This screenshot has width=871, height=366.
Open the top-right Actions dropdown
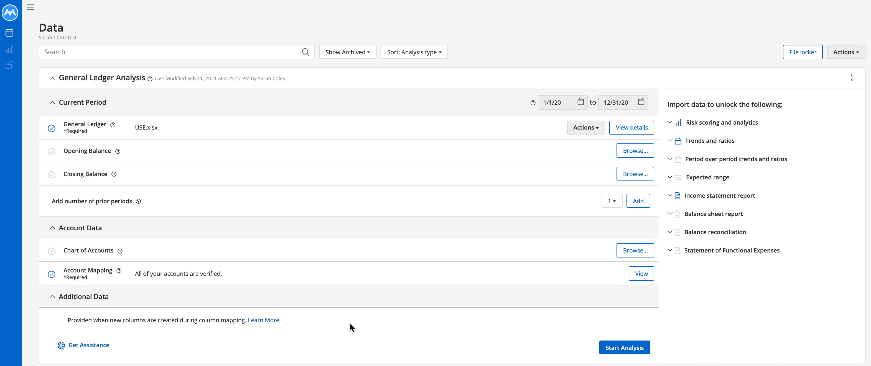tap(846, 52)
